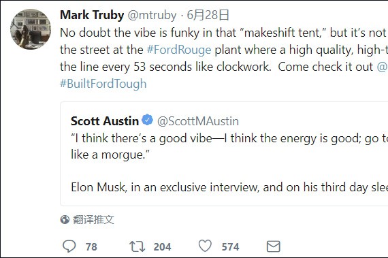This screenshot has height=258, width=388.
Task: Click the globe icon beside translate tweet
Action: 65,219
